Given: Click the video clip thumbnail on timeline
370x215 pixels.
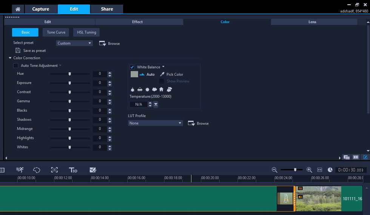Looking at the screenshot, I should point(318,198).
